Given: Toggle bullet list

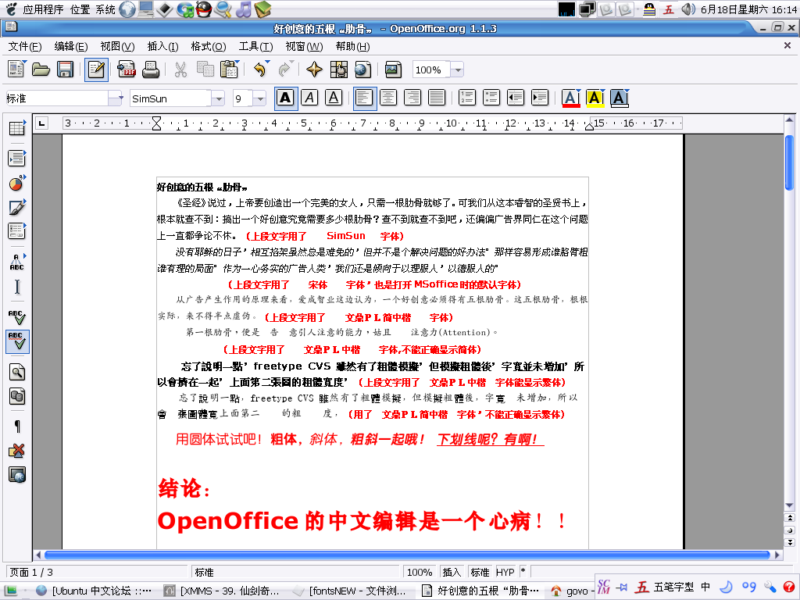Looking at the screenshot, I should tap(491, 98).
